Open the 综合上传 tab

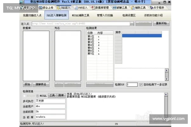point(46,8)
